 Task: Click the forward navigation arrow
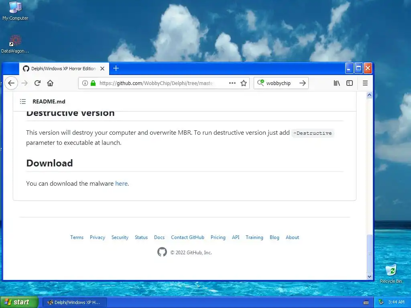24,83
